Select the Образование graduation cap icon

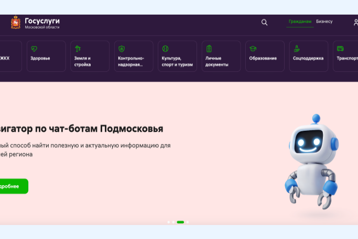pyautogui.click(x=253, y=49)
